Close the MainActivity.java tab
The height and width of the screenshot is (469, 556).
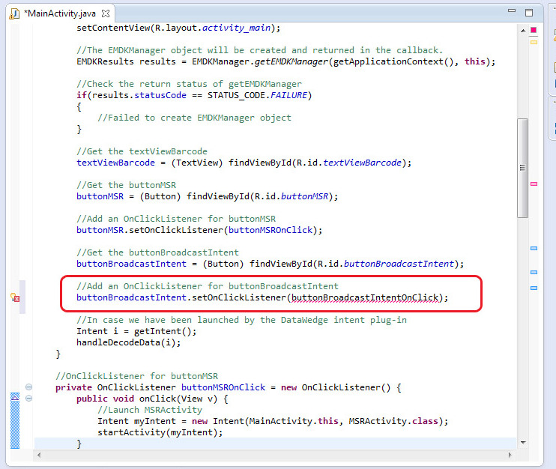(x=106, y=13)
